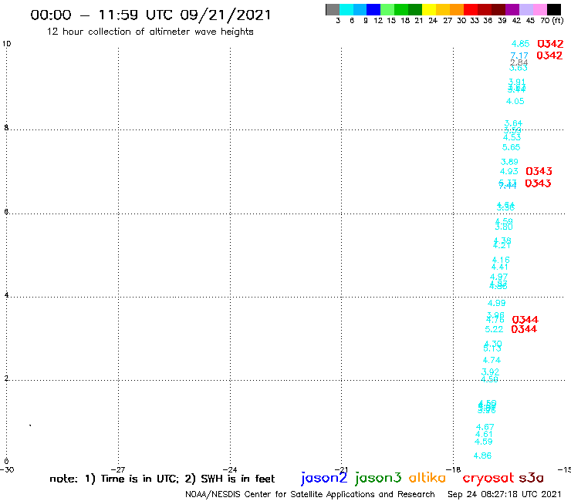Viewport: 571px width, 501px height.
Task: Click the note 'Time is in UTC; SWH is in feet'
Action: (162, 479)
